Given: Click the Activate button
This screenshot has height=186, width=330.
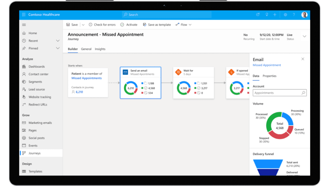Looking at the screenshot, I should click(x=129, y=25).
